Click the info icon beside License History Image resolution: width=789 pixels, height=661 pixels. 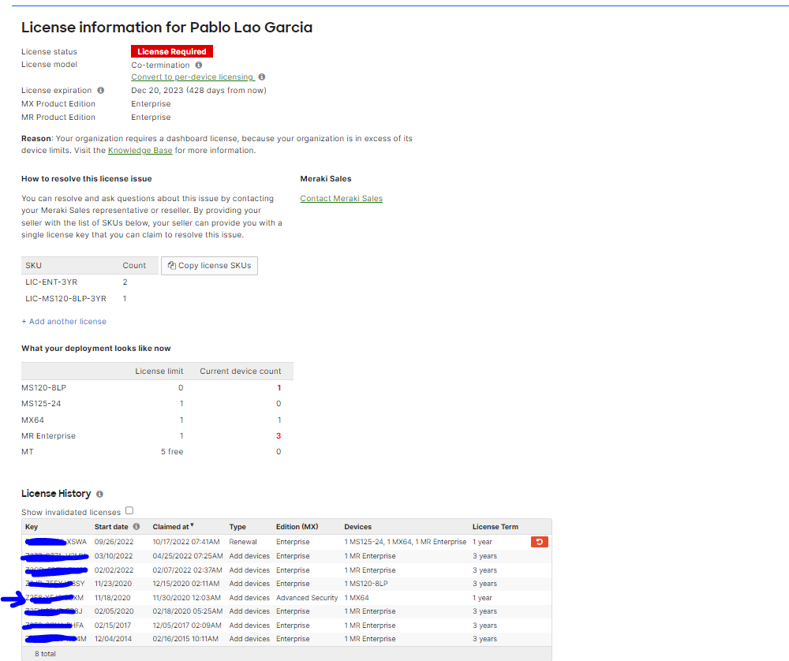pos(99,494)
